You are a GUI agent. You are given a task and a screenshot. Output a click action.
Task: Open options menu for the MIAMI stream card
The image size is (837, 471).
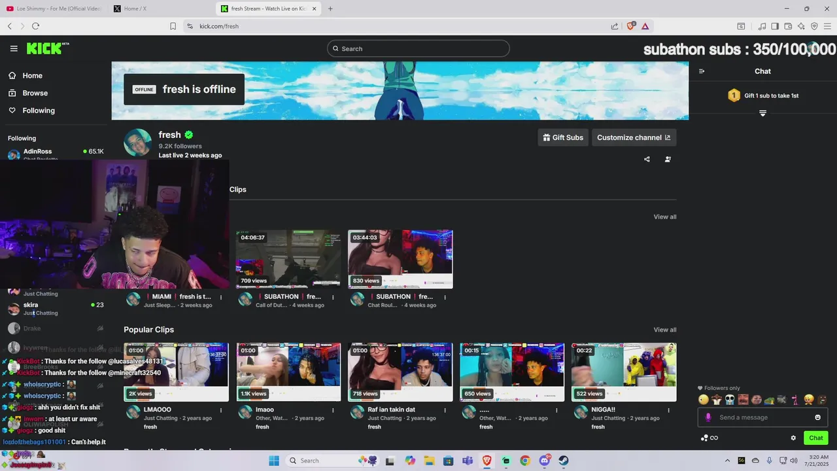click(x=221, y=297)
